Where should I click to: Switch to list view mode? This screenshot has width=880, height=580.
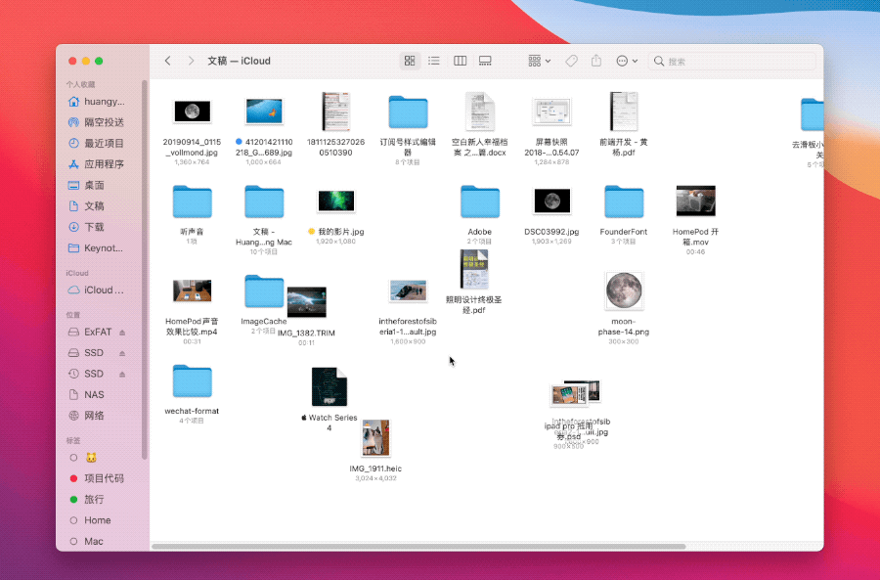tap(434, 61)
